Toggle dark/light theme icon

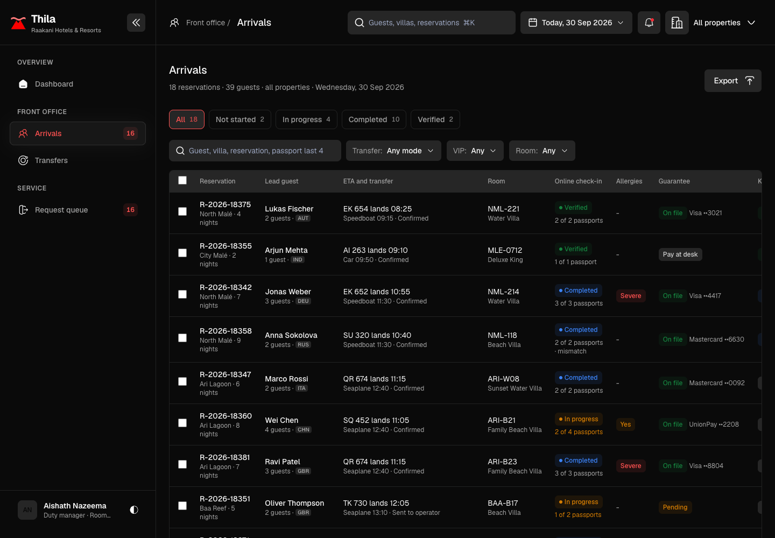tap(134, 509)
